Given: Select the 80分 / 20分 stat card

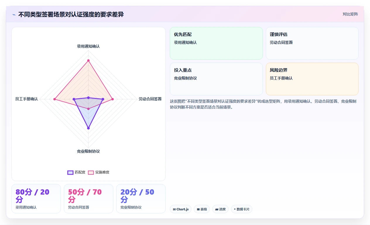Looking at the screenshot, I should (36, 199).
